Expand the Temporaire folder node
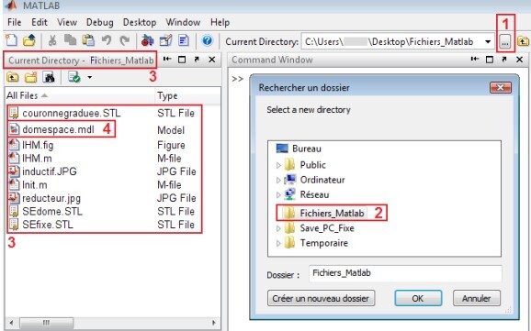This screenshot has height=331, width=531. pyautogui.click(x=278, y=243)
